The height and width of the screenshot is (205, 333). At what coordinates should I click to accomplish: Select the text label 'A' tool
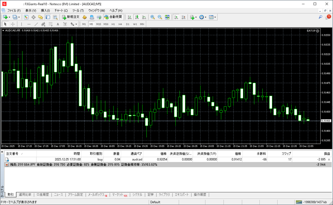58,24
